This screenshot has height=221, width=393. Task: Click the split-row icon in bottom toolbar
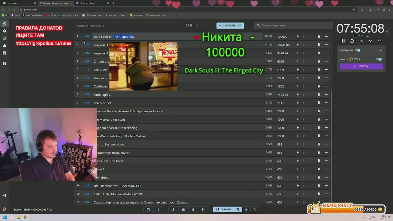(246, 209)
